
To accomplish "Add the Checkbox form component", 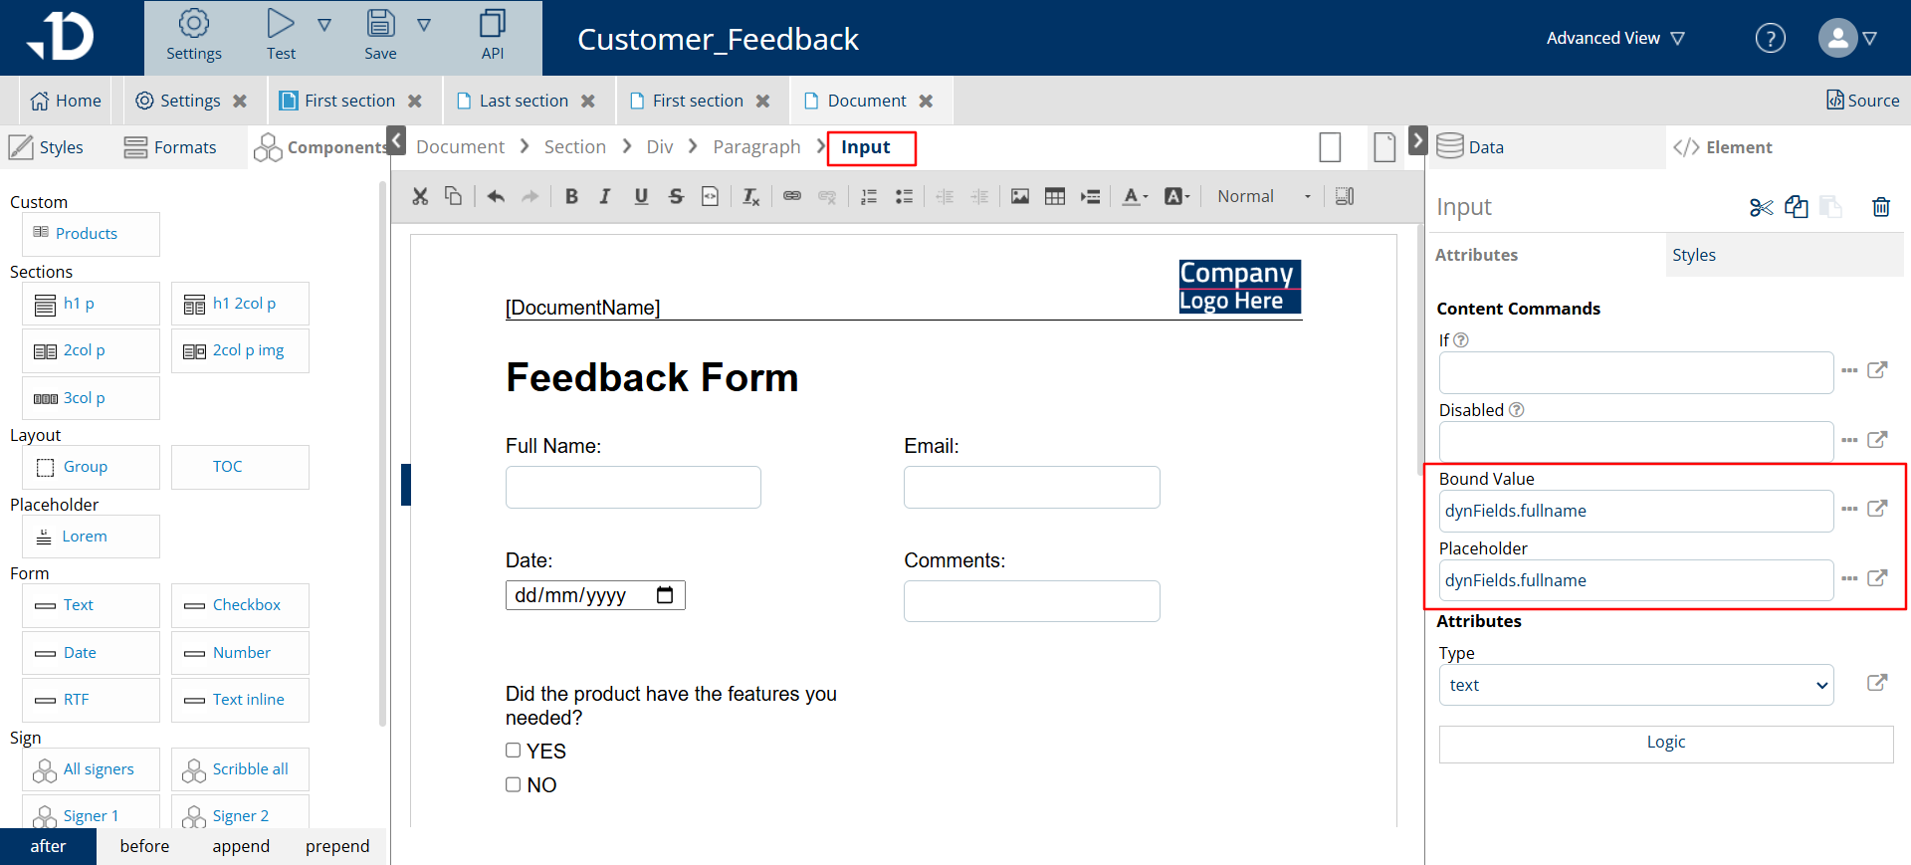I will pyautogui.click(x=240, y=605).
